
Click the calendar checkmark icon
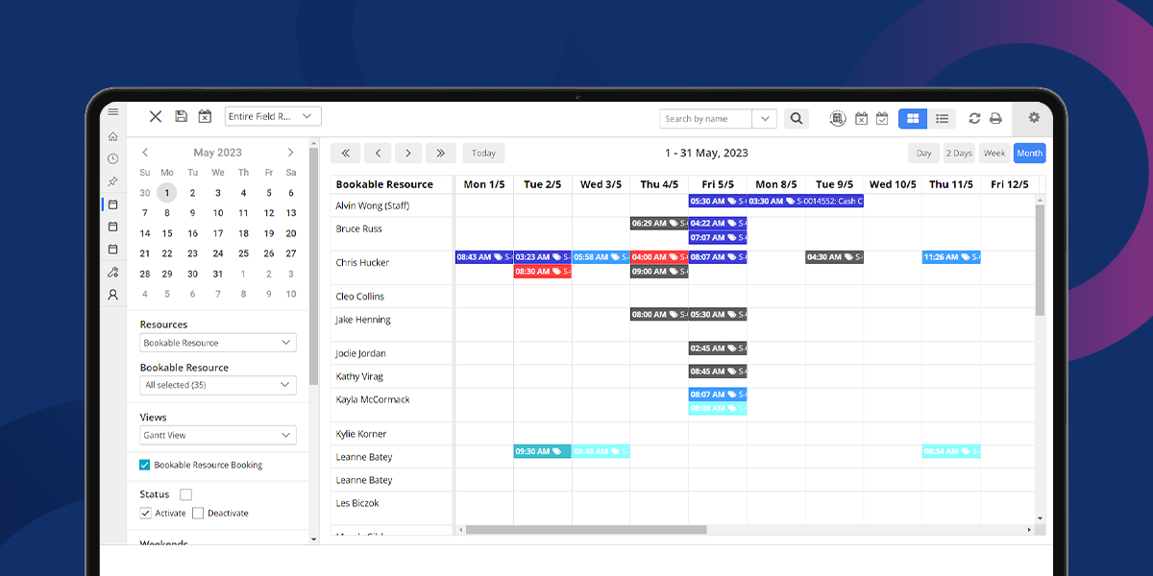point(882,119)
